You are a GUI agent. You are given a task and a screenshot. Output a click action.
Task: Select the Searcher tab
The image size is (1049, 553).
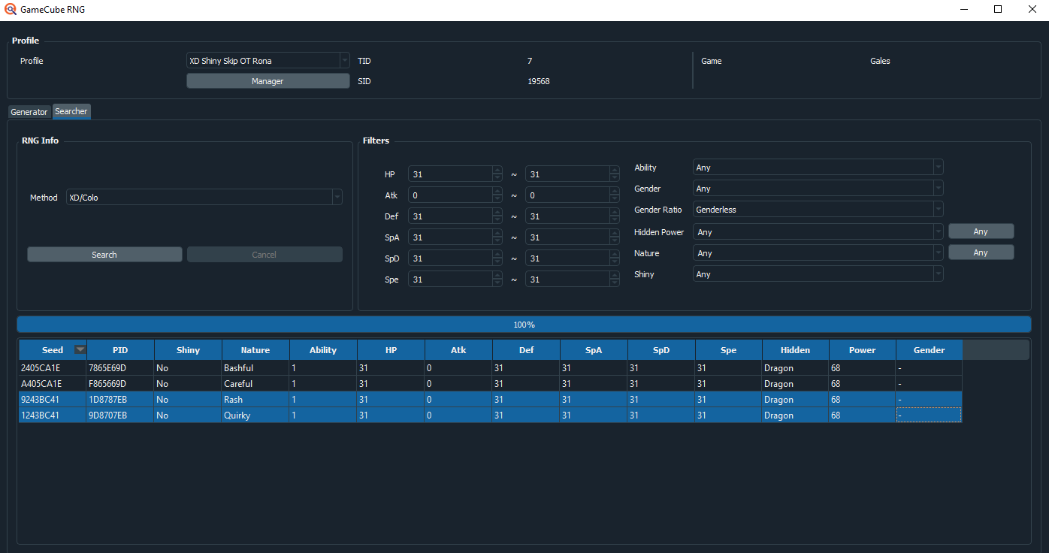pos(71,111)
